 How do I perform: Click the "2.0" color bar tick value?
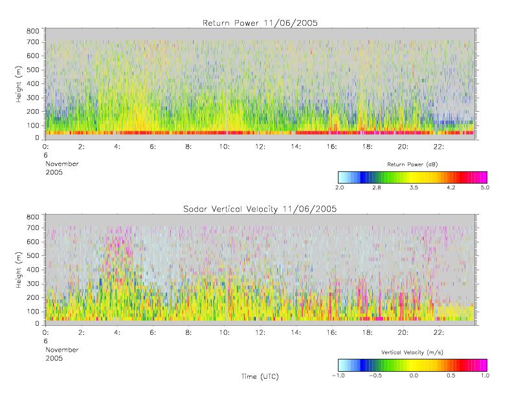pos(340,187)
